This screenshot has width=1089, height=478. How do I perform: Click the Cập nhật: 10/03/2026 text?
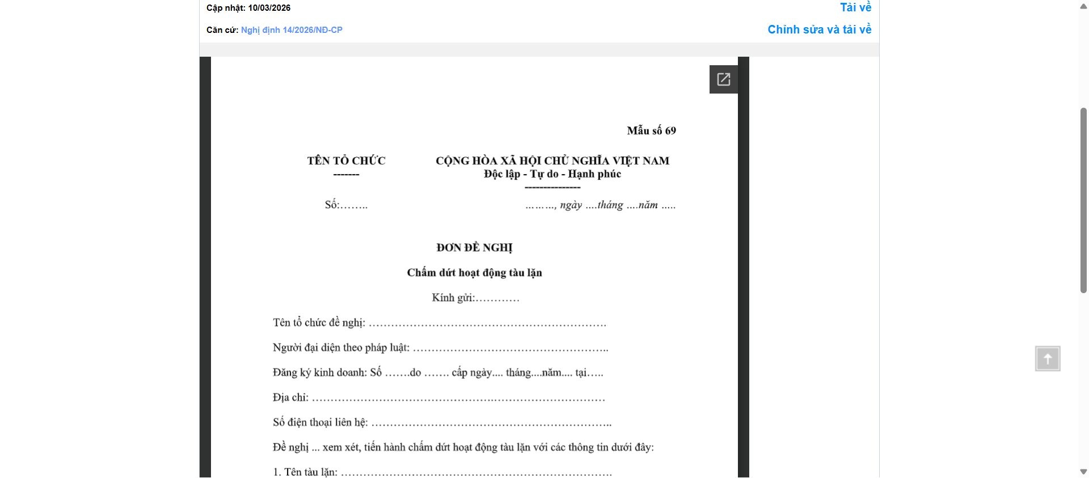pos(248,8)
